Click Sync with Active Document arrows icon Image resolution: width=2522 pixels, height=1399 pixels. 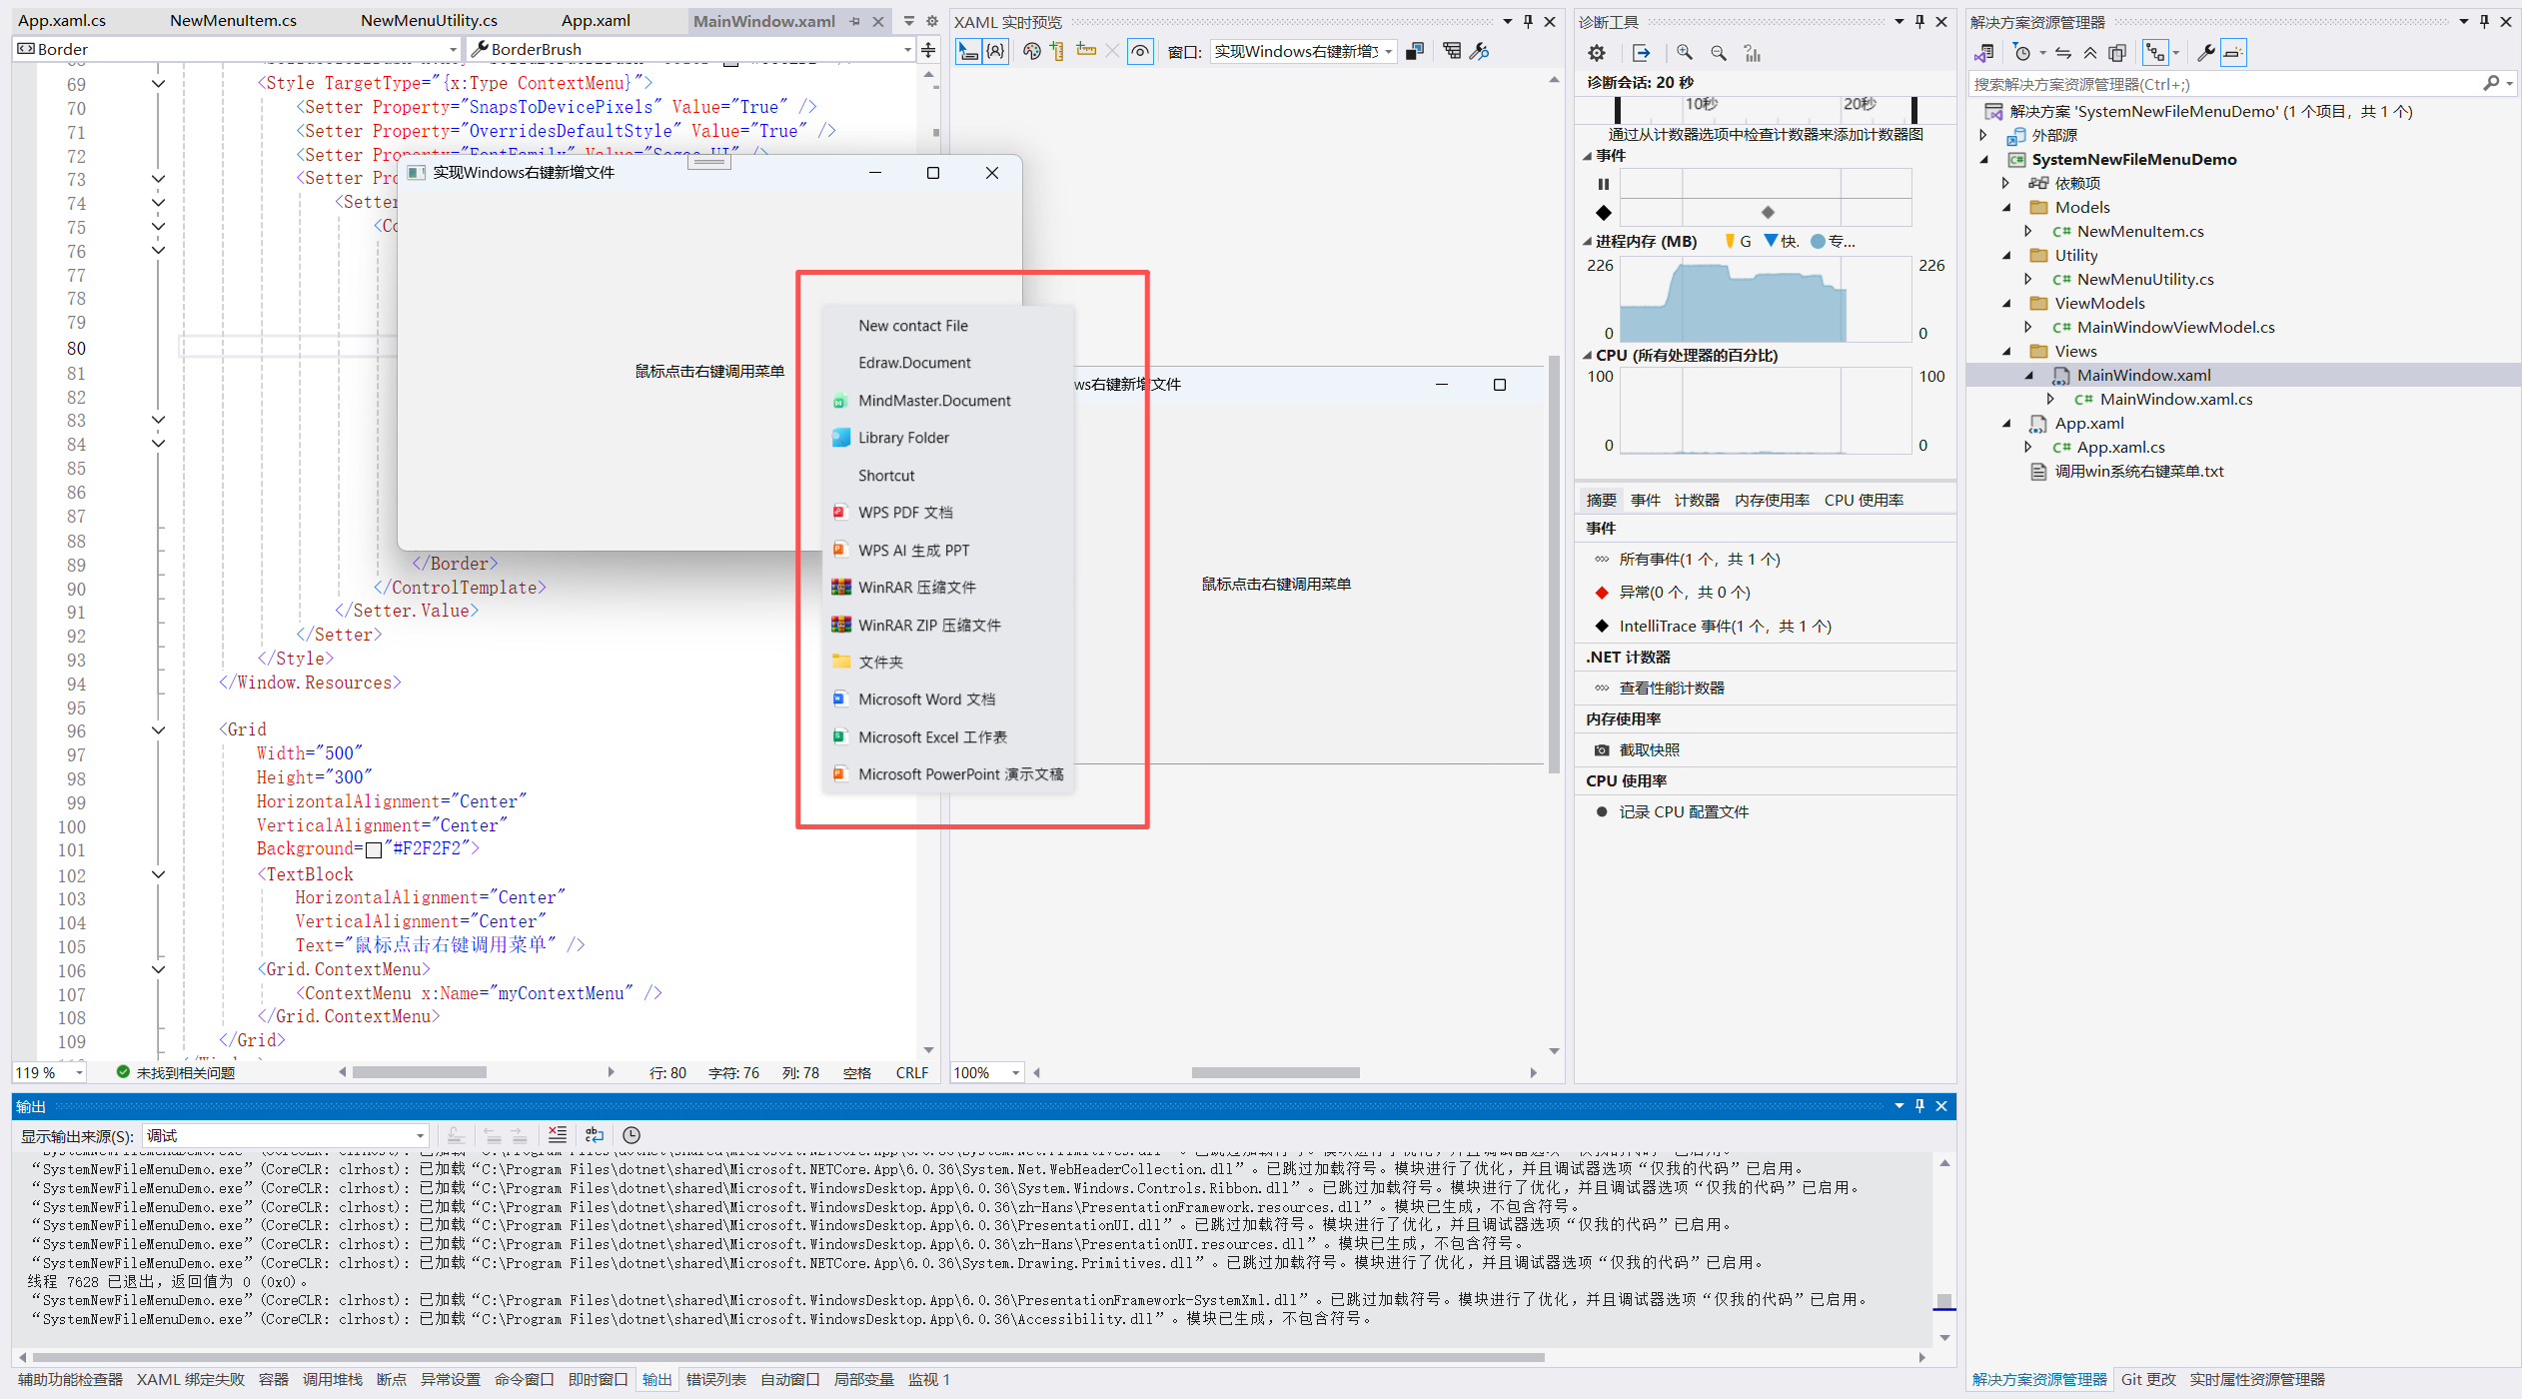tap(2063, 53)
